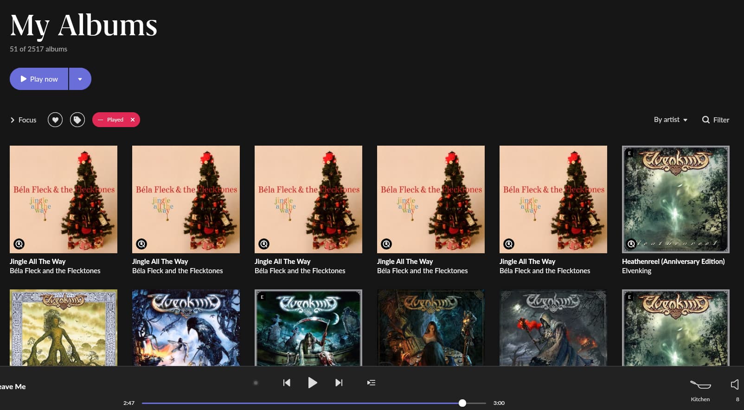Select the Elvenking seated woman album cover

tap(431, 327)
